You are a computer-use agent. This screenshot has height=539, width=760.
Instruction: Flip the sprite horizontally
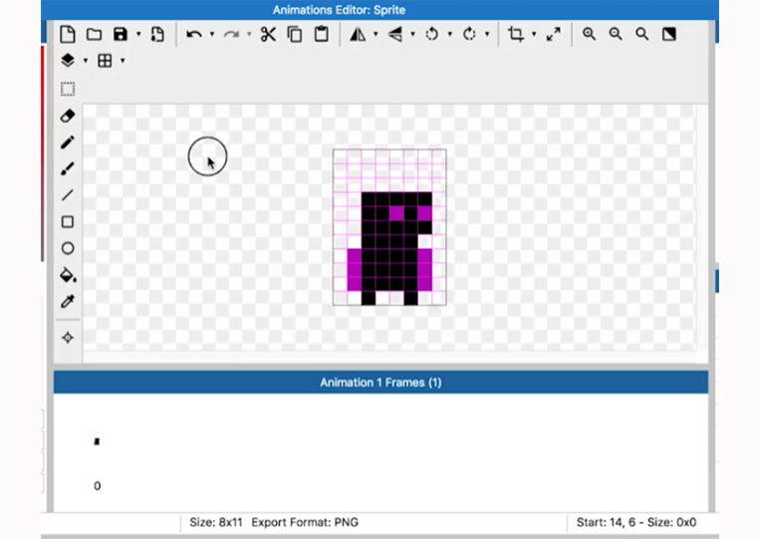coord(358,35)
